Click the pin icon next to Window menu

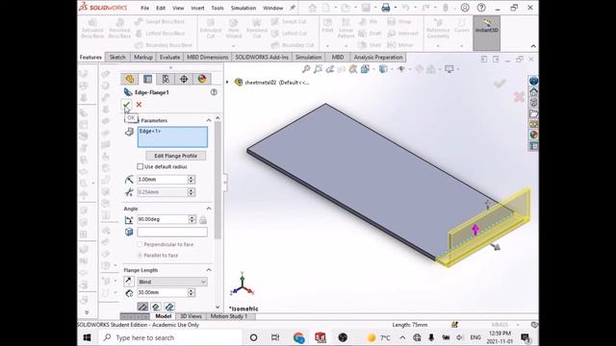(293, 8)
